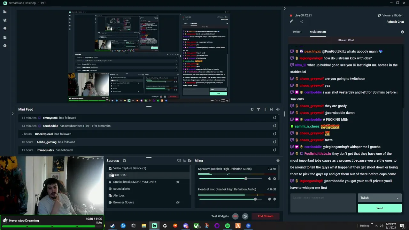The width and height of the screenshot is (409, 230).
Task: Open File Explorer from the taskbar
Action: pyautogui.click(x=144, y=226)
